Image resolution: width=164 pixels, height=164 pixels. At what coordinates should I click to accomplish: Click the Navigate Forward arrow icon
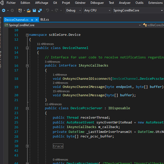[x=12, y=10]
